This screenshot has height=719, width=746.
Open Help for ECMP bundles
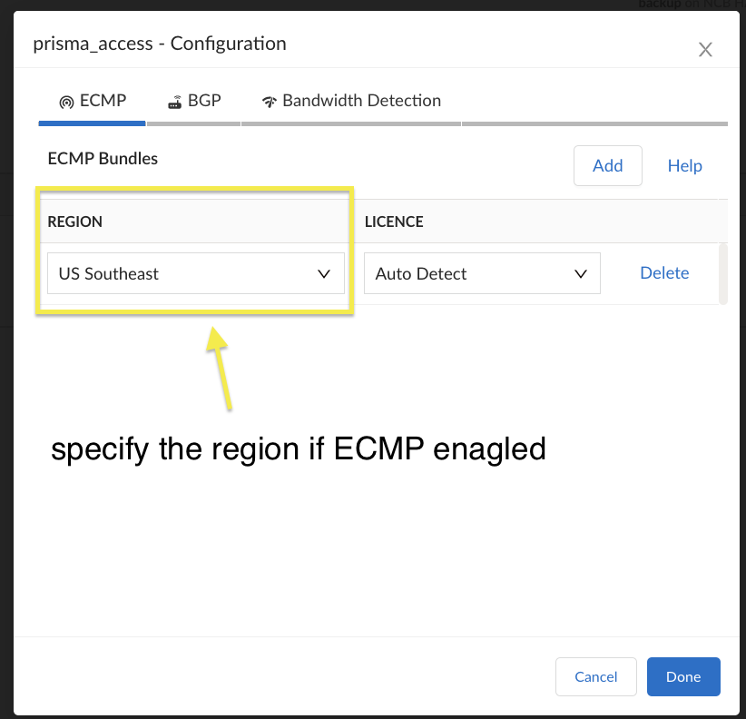click(x=684, y=165)
